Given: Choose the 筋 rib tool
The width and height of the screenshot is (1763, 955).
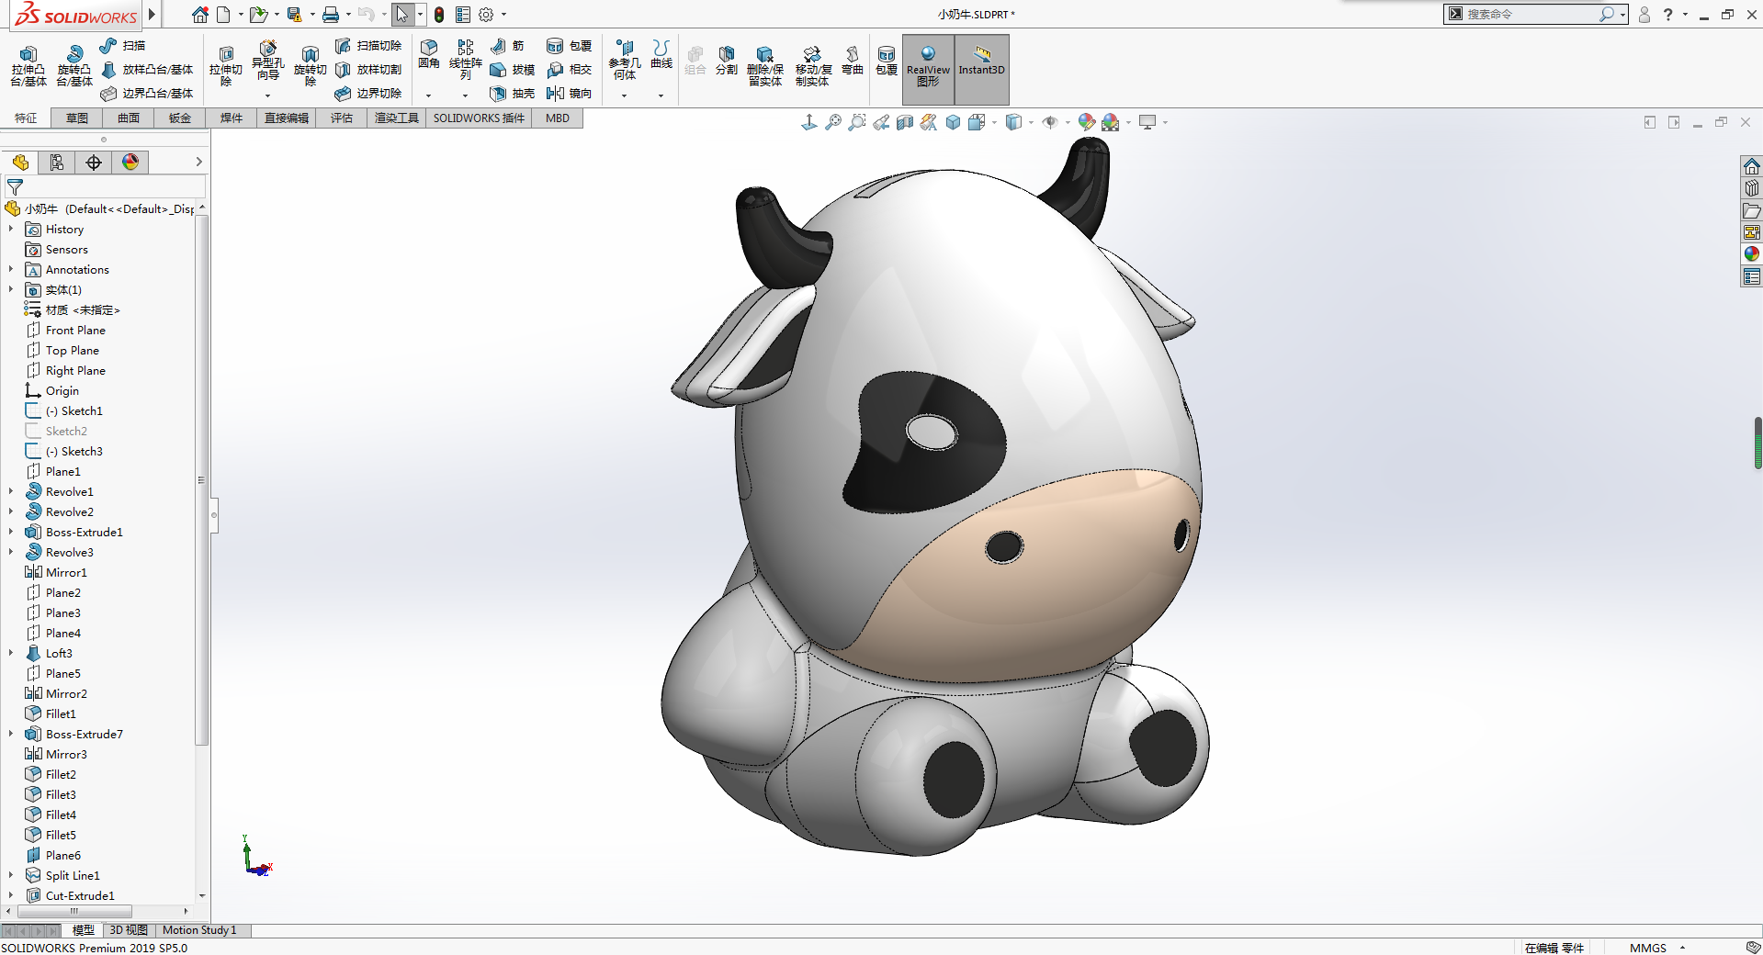Looking at the screenshot, I should coord(507,45).
